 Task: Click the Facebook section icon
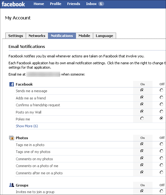tap(12, 84)
